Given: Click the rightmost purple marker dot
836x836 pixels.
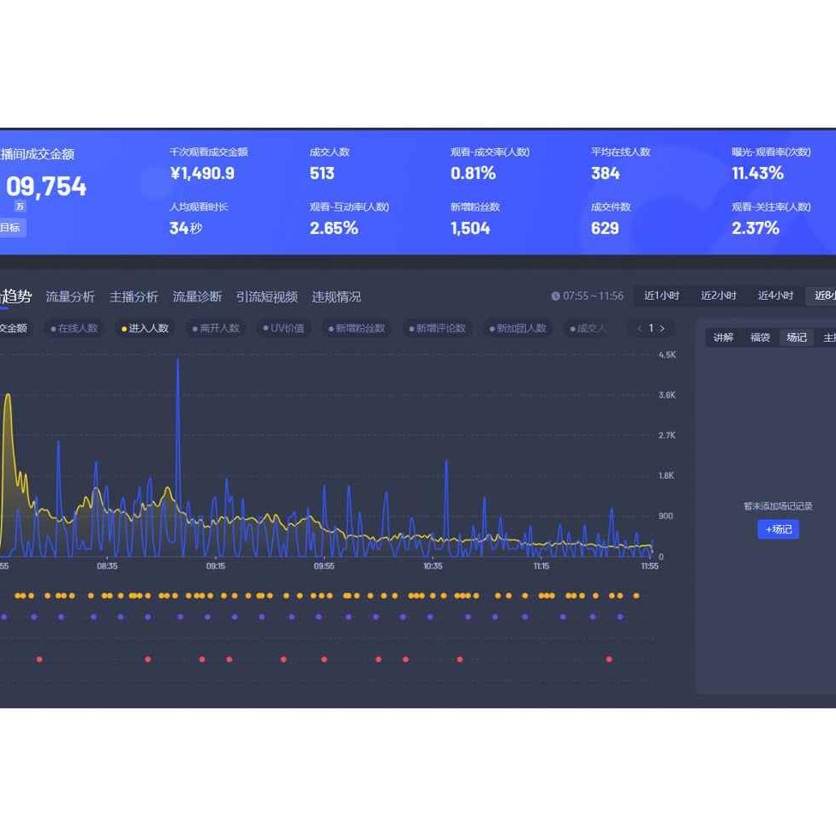Looking at the screenshot, I should coord(620,617).
